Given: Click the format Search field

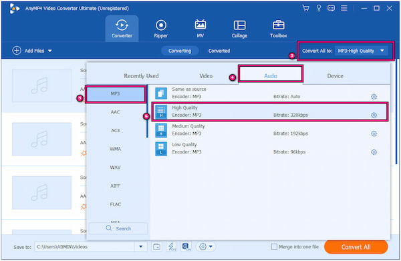Looking at the screenshot, I should pyautogui.click(x=118, y=228).
